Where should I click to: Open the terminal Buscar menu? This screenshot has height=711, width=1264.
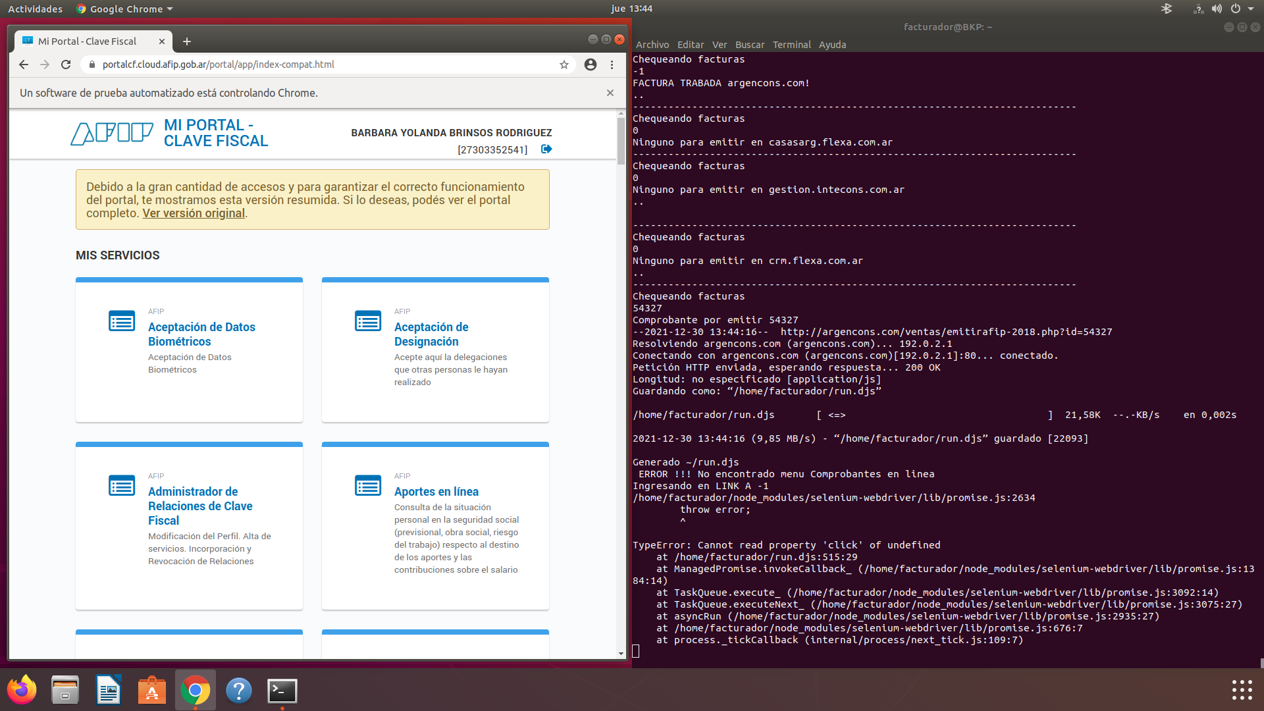tap(750, 45)
